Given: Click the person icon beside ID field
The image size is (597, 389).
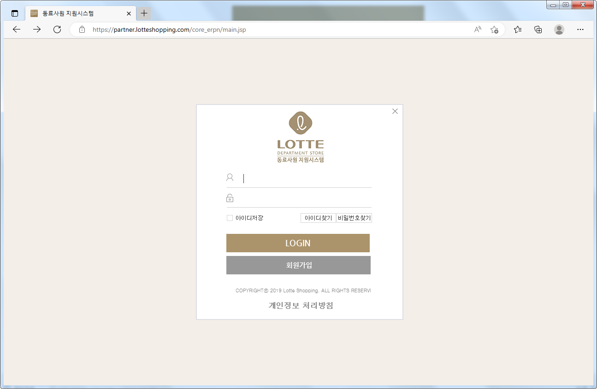Looking at the screenshot, I should (x=230, y=178).
